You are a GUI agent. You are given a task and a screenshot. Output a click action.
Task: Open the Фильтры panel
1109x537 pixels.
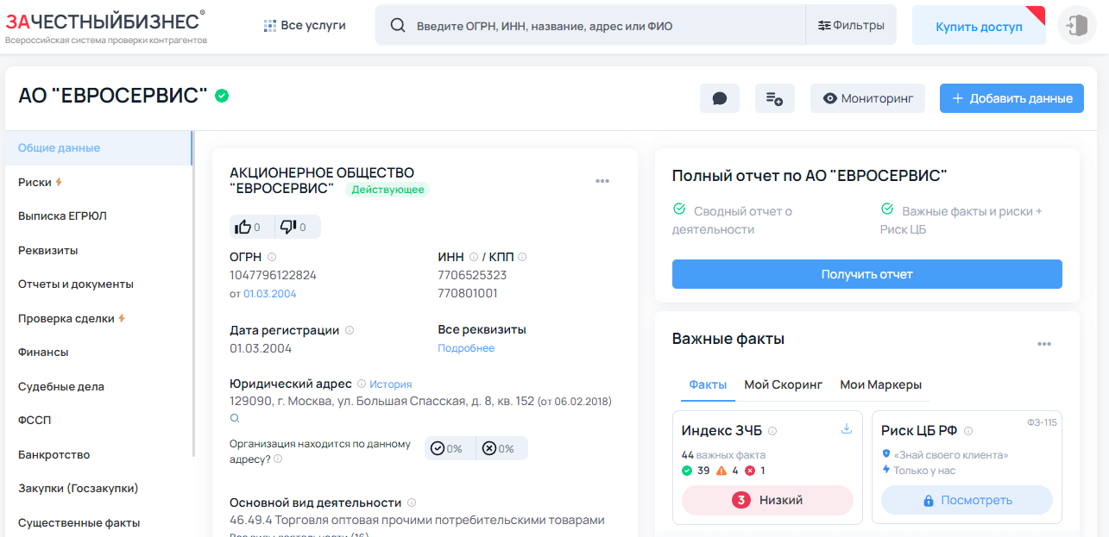tap(853, 25)
